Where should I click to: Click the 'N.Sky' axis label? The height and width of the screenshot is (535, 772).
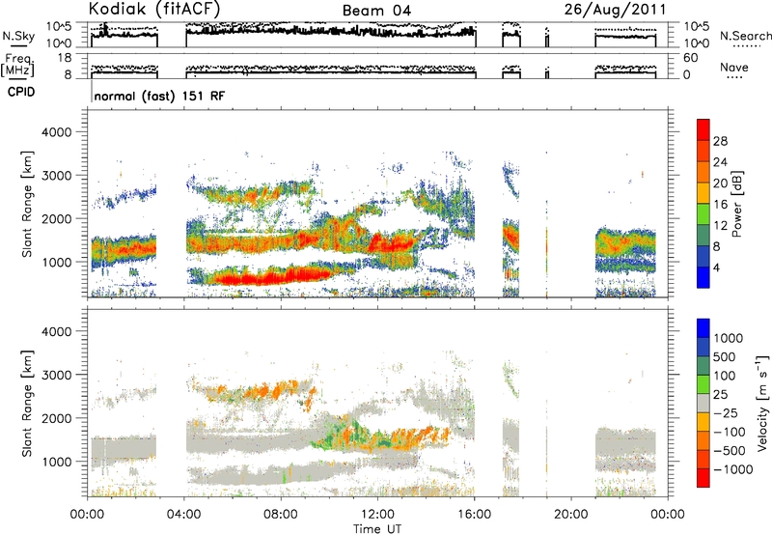click(x=18, y=36)
